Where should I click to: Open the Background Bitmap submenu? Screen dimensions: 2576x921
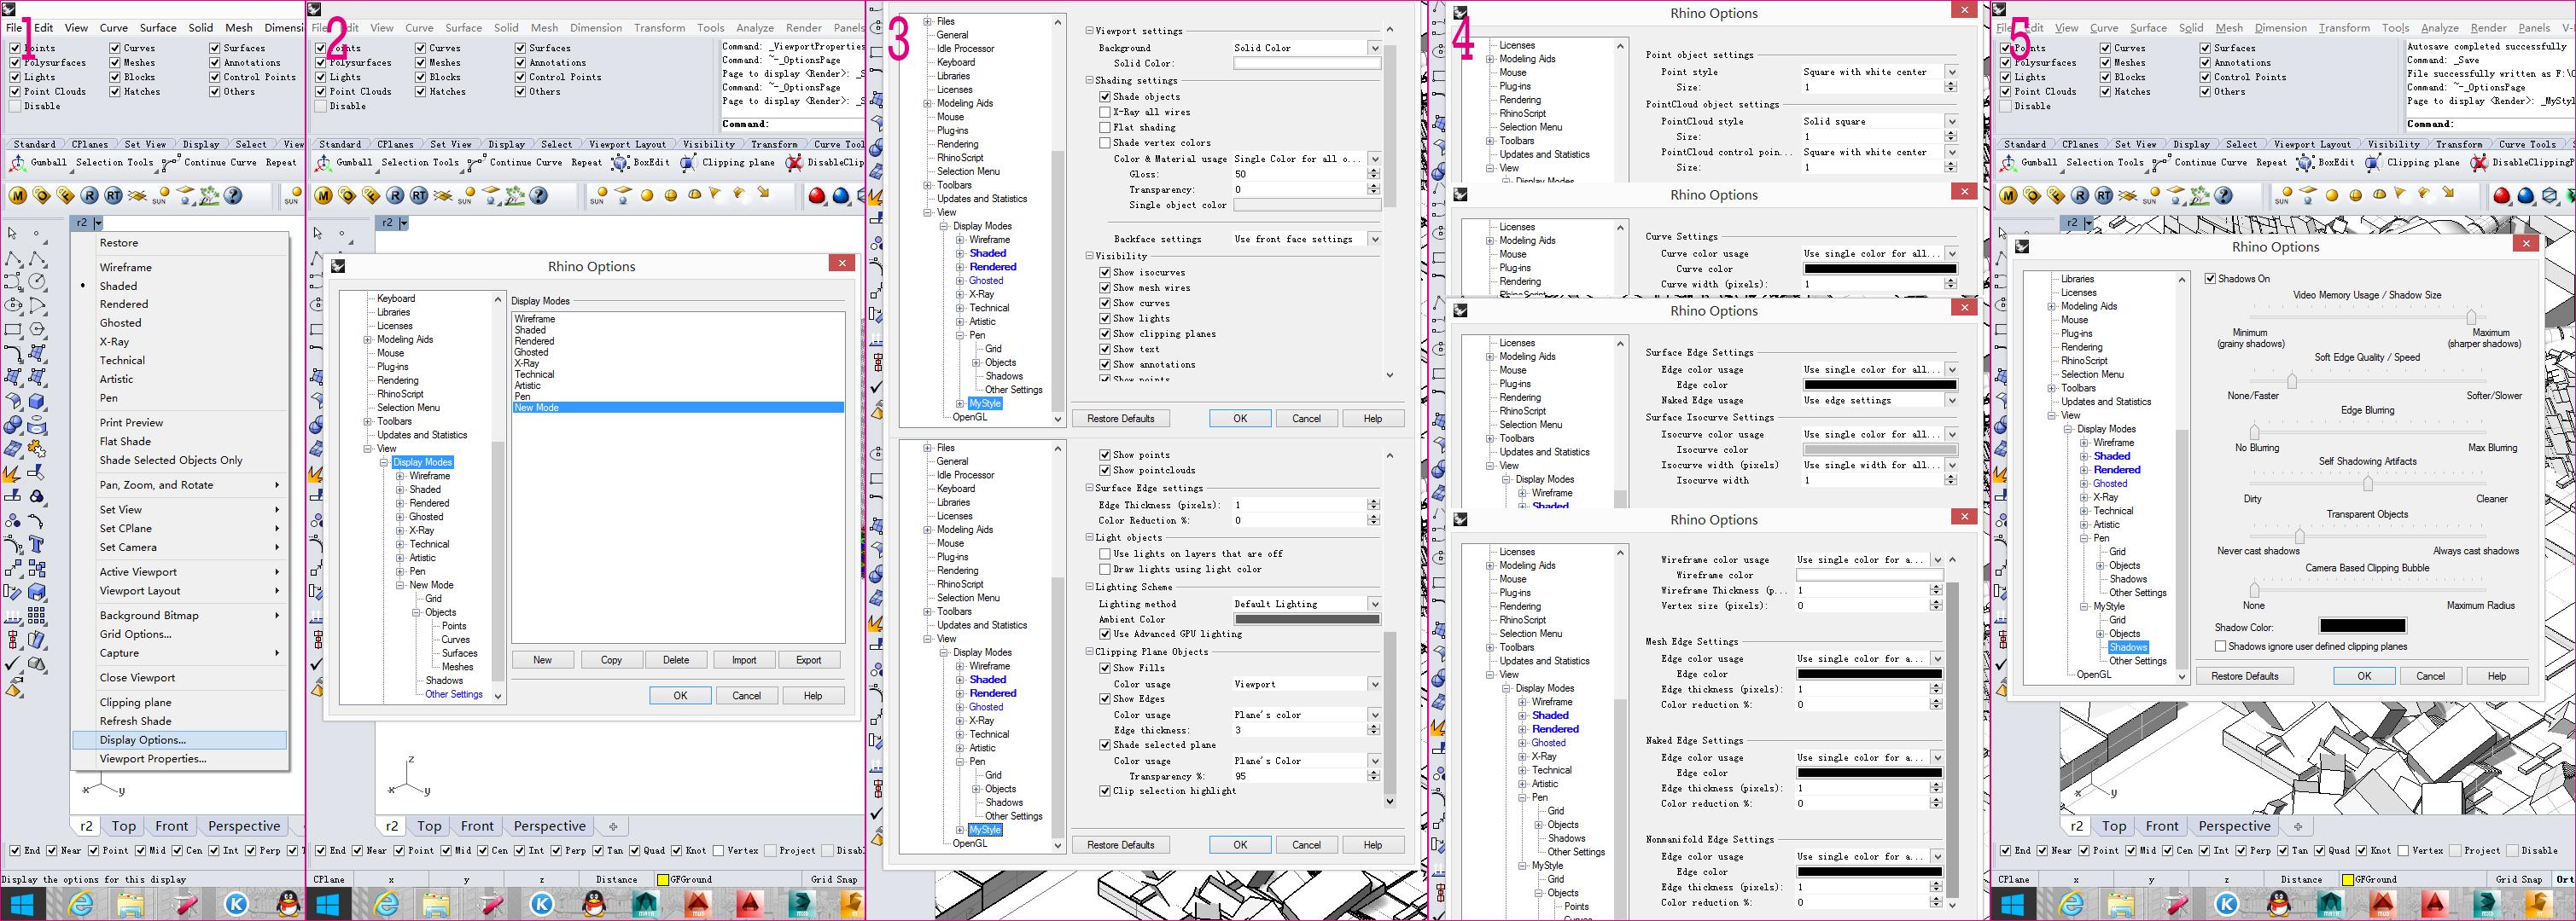click(180, 616)
